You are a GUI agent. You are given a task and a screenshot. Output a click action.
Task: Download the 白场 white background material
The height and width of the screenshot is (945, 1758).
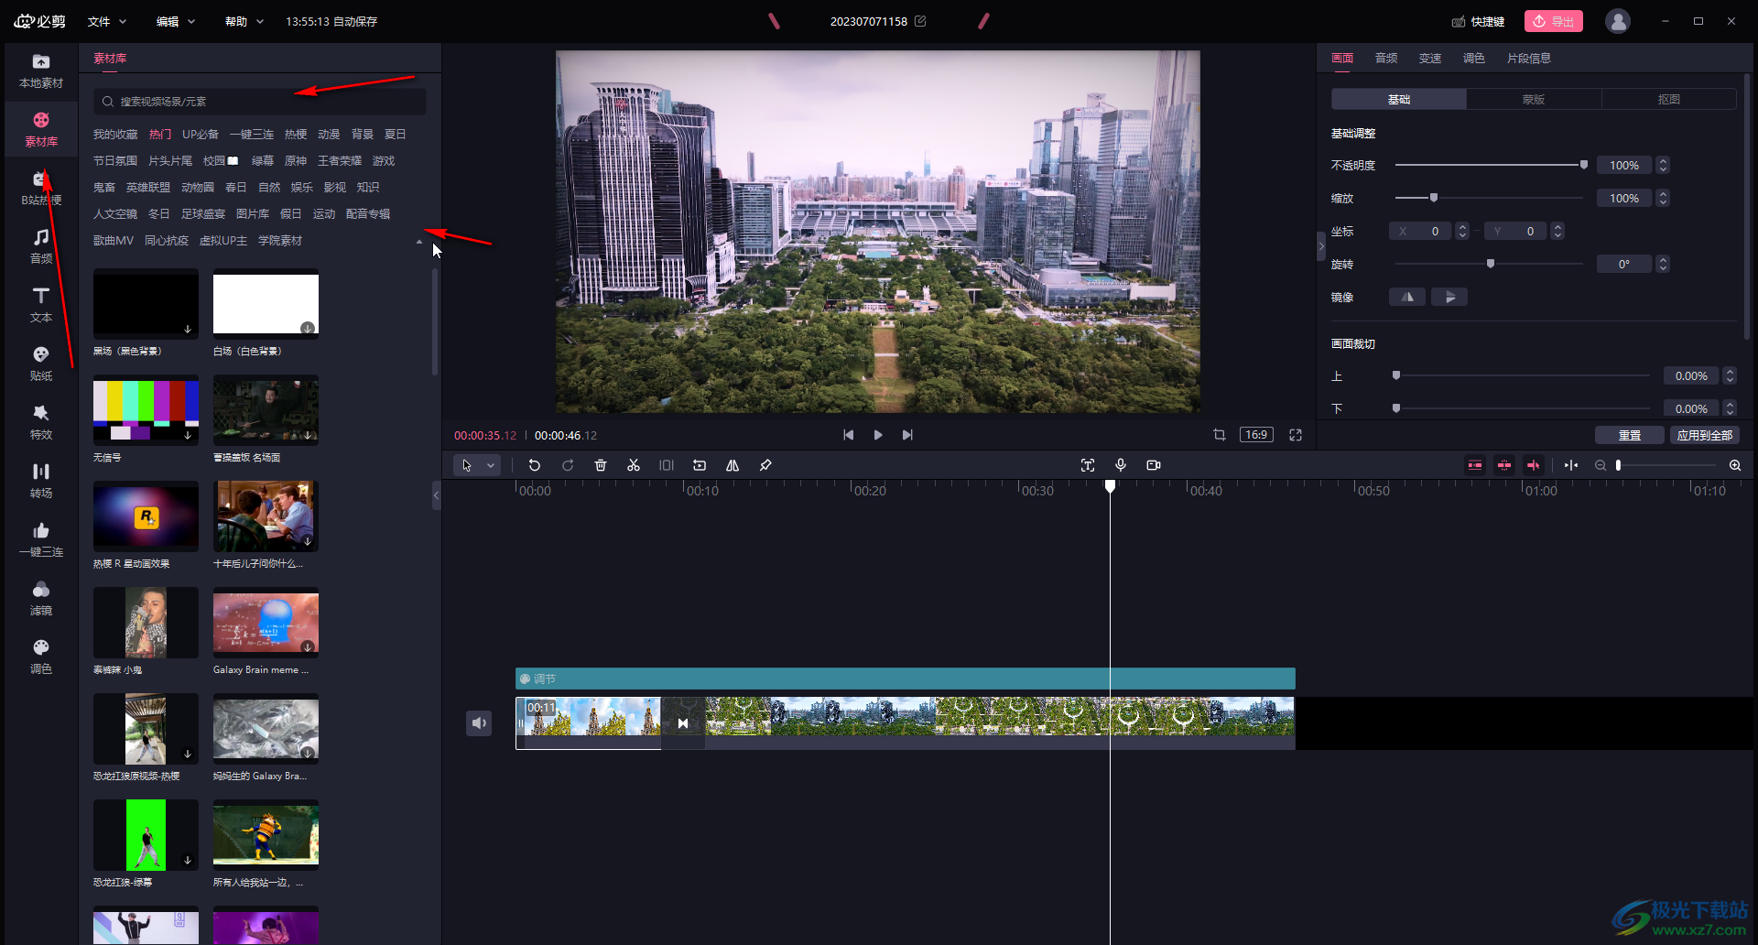tap(308, 328)
